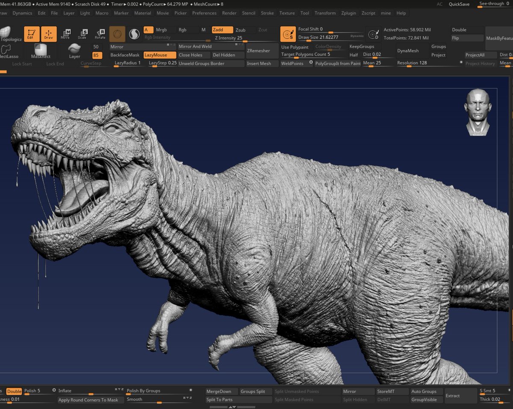Open the Stroke menu
Image resolution: width=513 pixels, height=409 pixels.
tap(267, 13)
